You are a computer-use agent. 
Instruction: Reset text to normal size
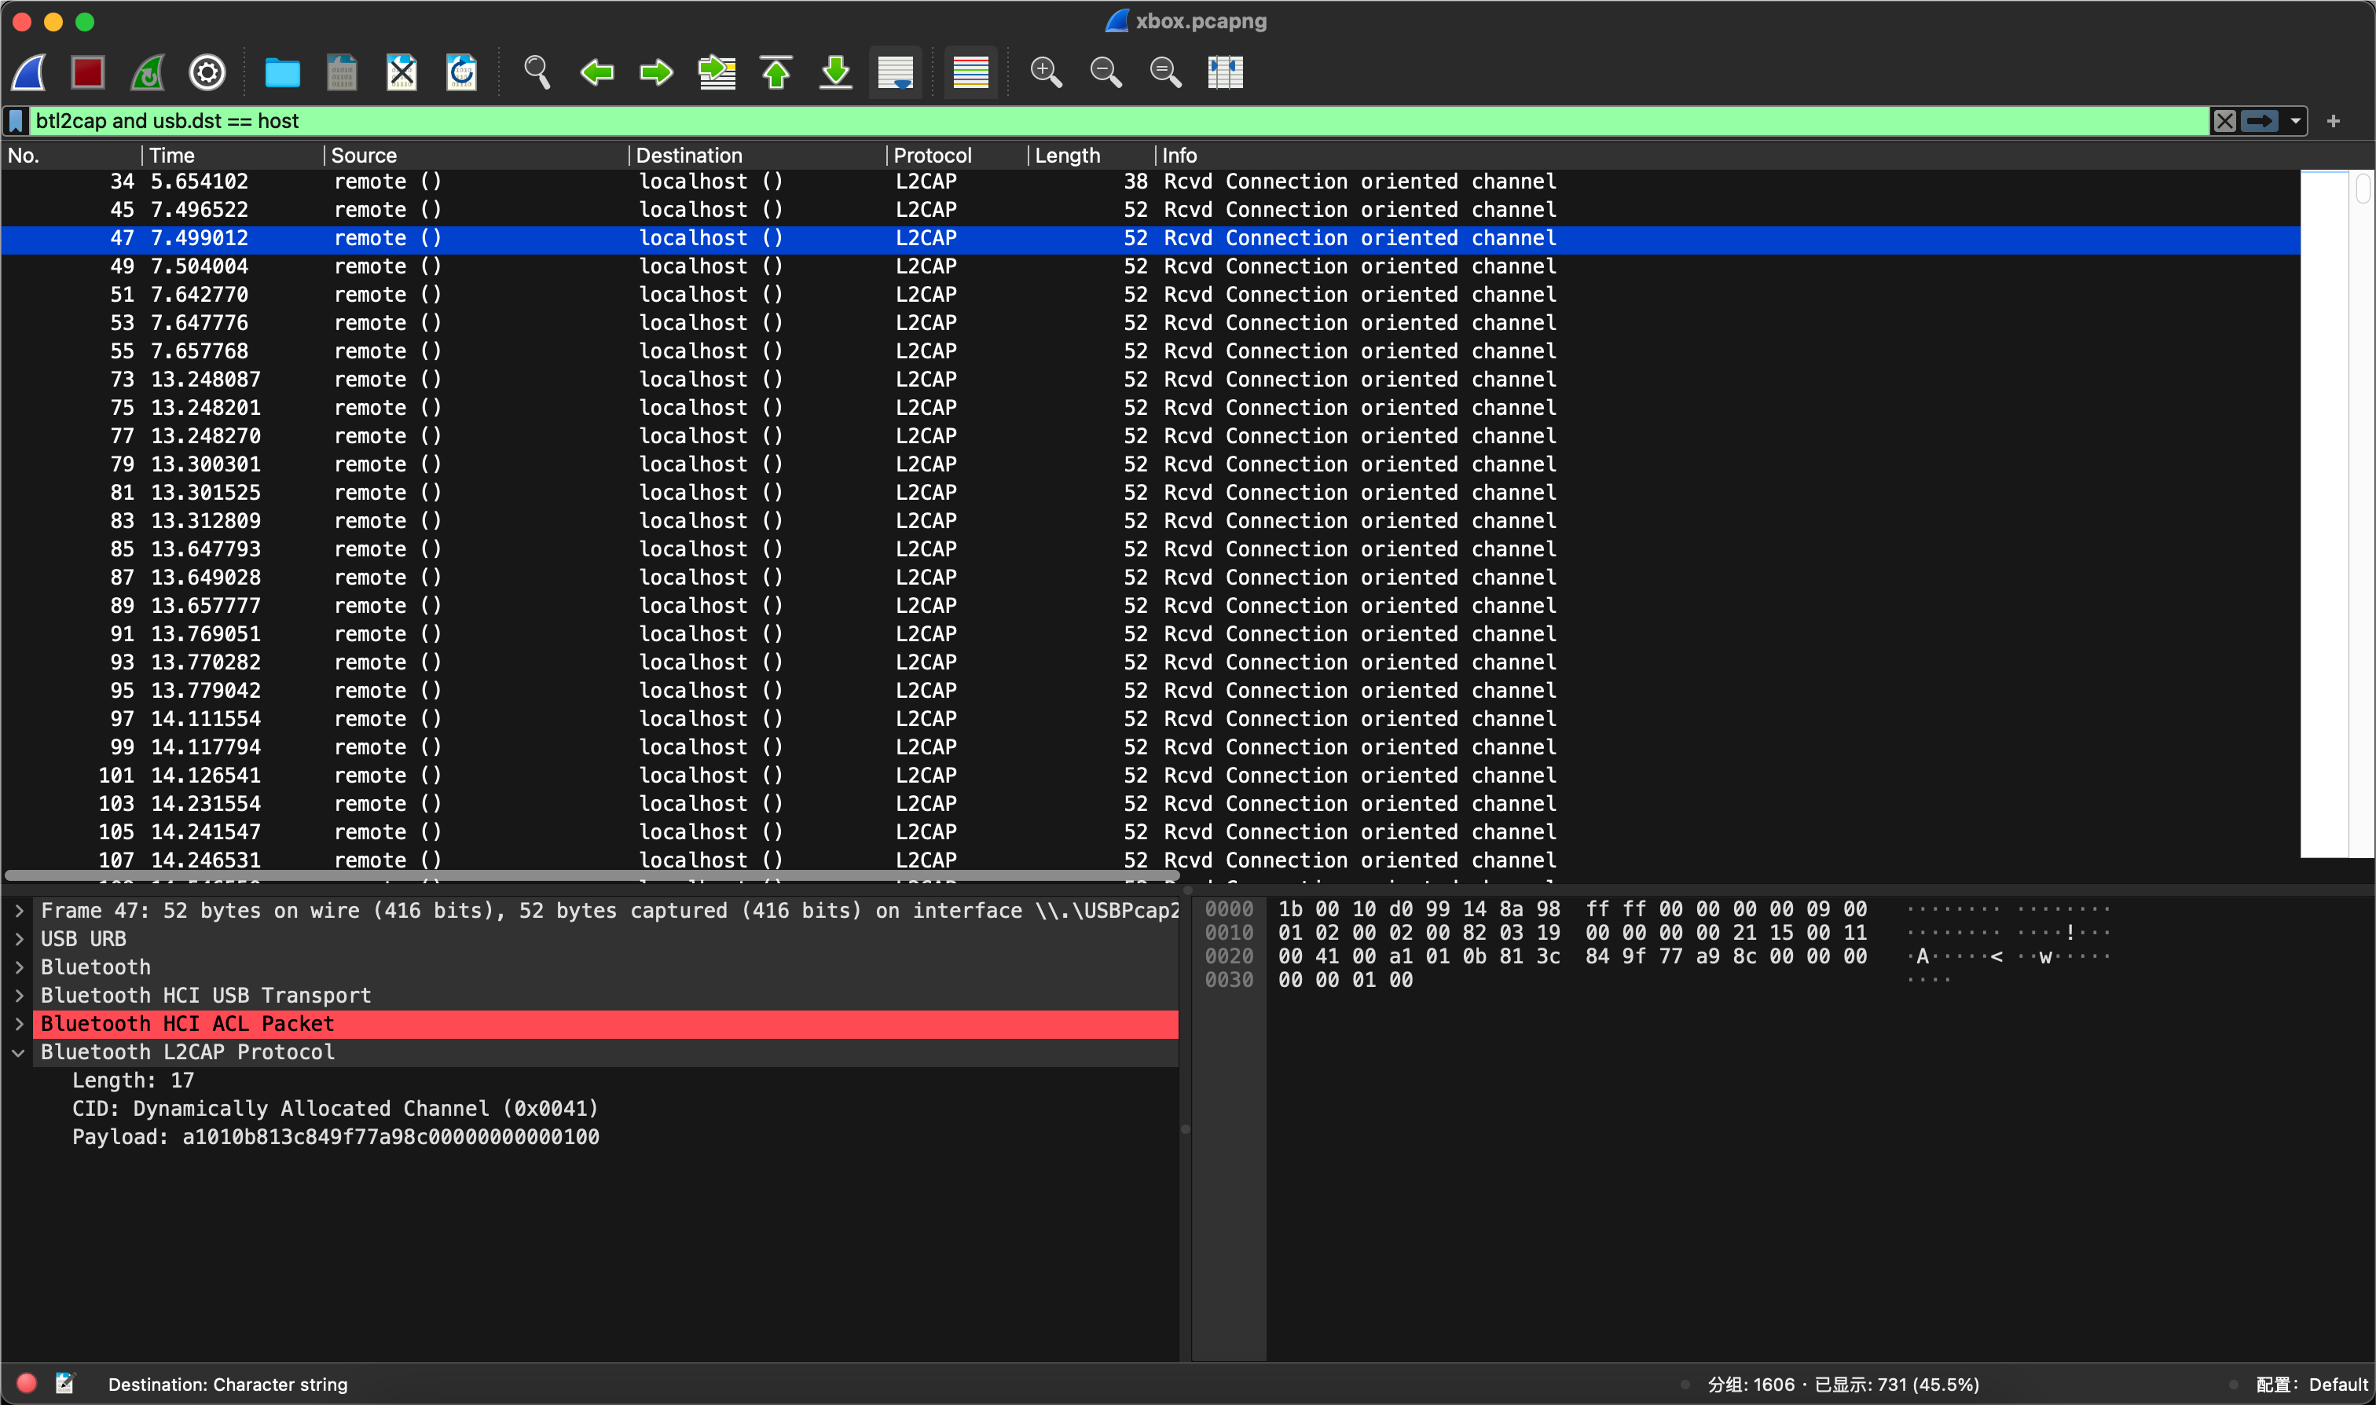tap(1165, 73)
